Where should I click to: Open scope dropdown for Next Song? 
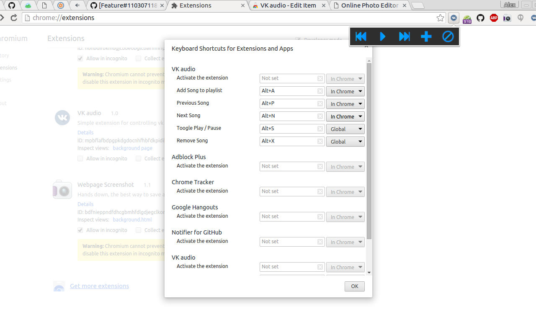[x=345, y=116]
